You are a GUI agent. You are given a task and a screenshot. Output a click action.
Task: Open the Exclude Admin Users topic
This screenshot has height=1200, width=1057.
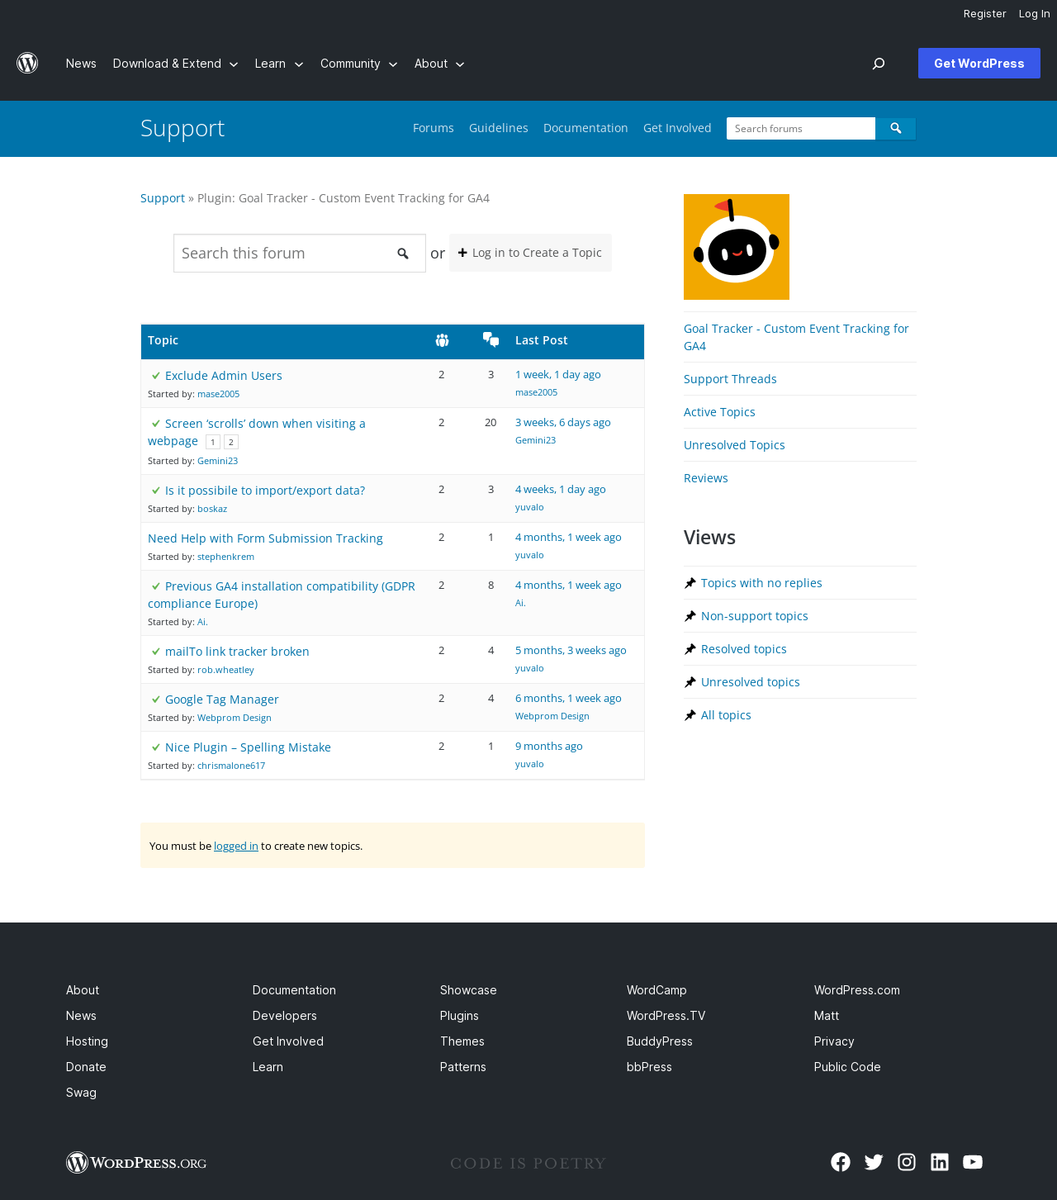pos(224,376)
